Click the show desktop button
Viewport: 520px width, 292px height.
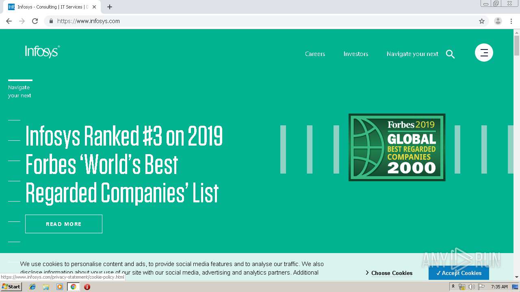click(x=516, y=287)
